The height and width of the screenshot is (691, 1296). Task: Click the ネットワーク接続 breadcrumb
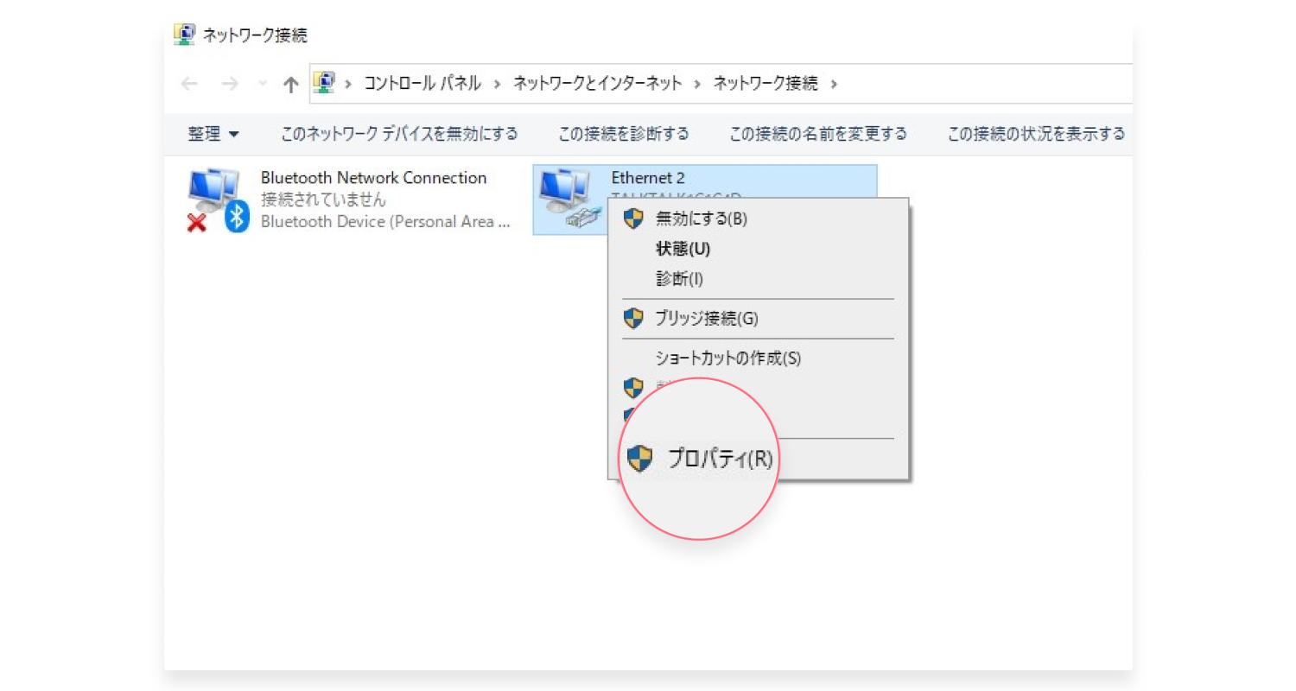point(765,84)
